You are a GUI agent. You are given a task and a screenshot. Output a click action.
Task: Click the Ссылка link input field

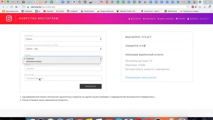(x=63, y=68)
